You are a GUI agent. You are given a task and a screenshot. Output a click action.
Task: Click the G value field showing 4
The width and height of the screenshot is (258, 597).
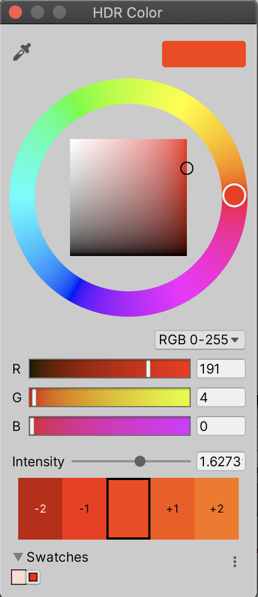pyautogui.click(x=221, y=397)
